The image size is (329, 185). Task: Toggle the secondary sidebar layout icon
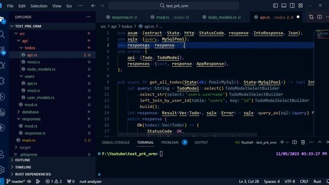click(292, 6)
